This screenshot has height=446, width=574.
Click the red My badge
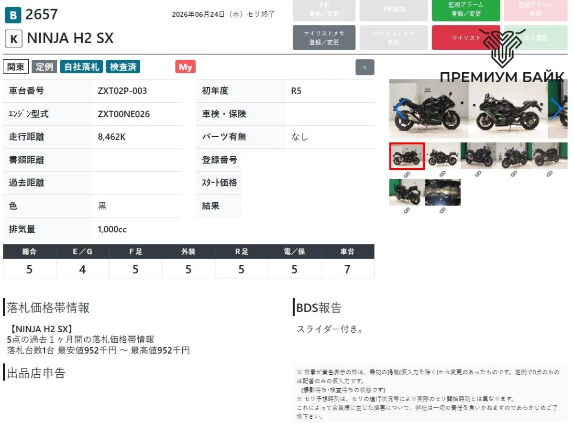[x=186, y=67]
